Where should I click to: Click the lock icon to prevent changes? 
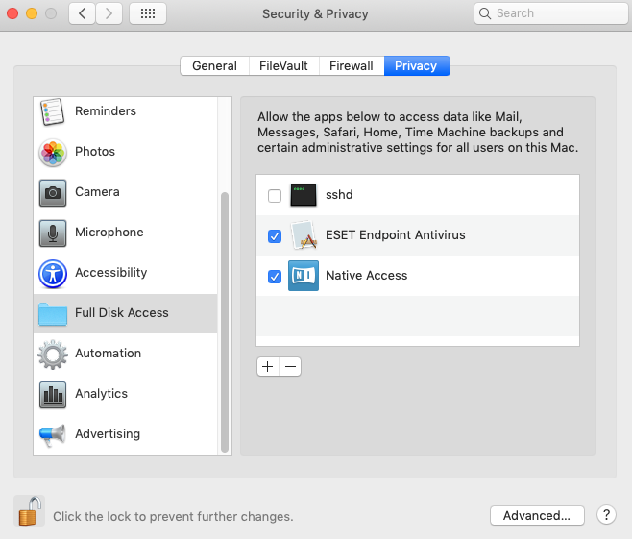(30, 511)
